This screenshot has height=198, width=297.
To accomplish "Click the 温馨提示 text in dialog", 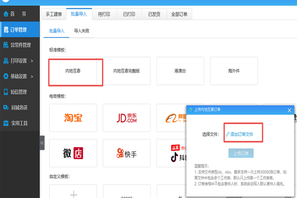I will pos(202,166).
